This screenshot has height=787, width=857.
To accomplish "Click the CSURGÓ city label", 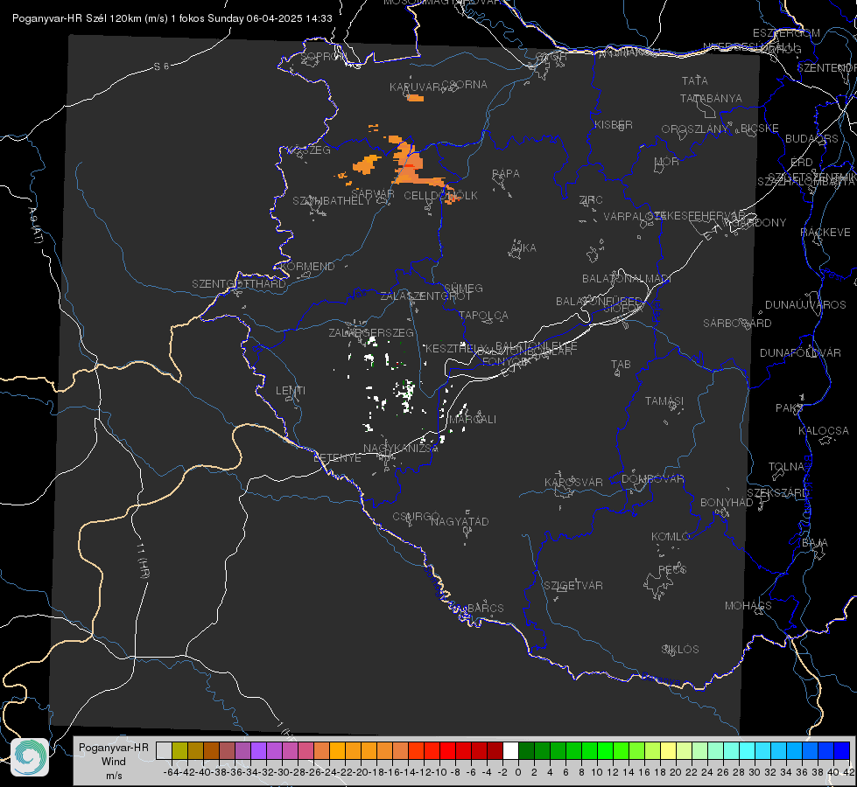I will click(416, 517).
